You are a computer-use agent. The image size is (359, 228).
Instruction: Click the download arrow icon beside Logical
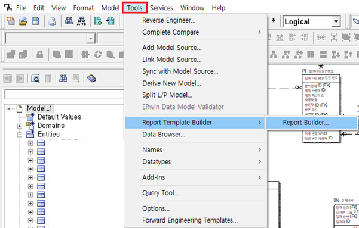coord(274,21)
